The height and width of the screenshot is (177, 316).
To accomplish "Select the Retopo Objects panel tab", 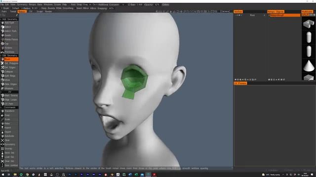I will pos(276,12).
